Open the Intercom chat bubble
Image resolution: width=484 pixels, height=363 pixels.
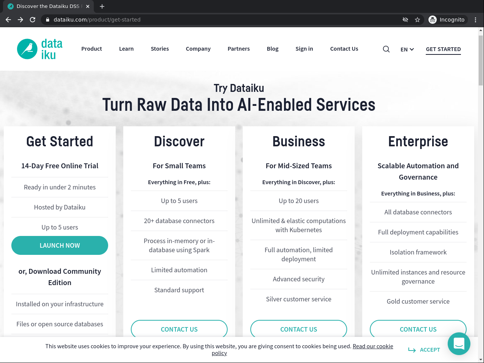(459, 344)
